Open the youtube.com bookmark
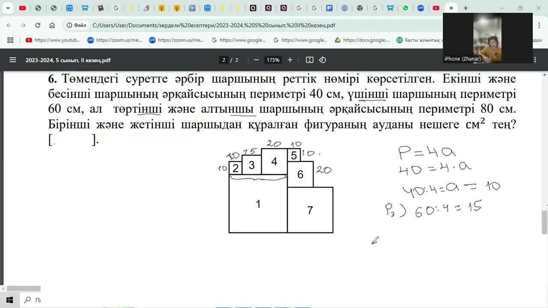This screenshot has width=548, height=308. coord(53,40)
